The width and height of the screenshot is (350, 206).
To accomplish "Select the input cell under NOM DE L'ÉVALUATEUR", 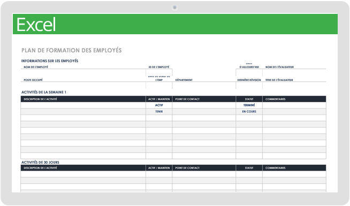I will [x=294, y=73].
